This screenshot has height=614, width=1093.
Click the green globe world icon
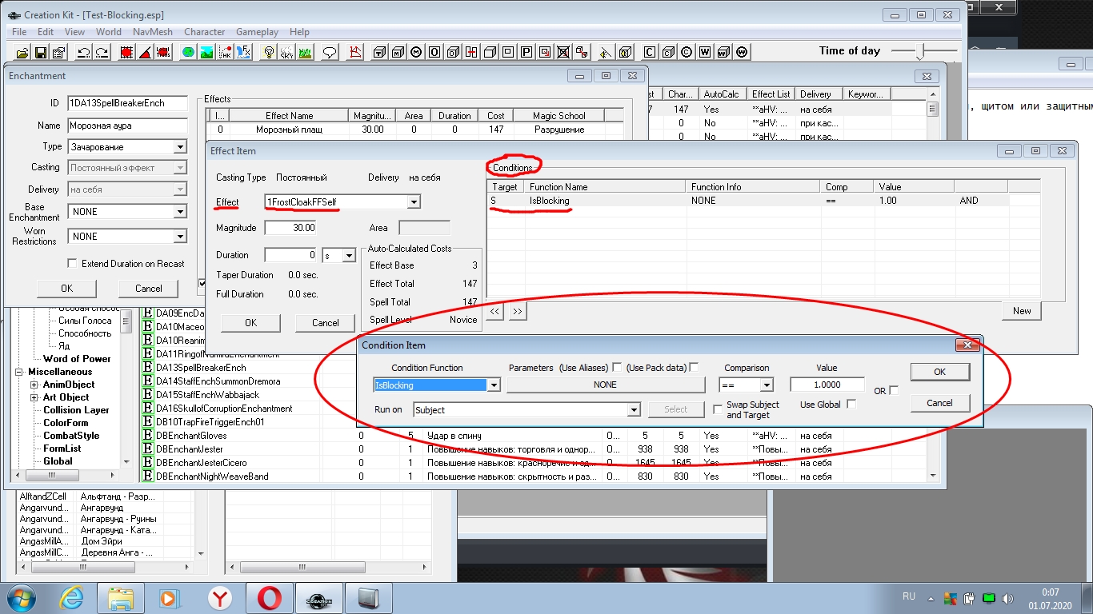click(x=188, y=53)
